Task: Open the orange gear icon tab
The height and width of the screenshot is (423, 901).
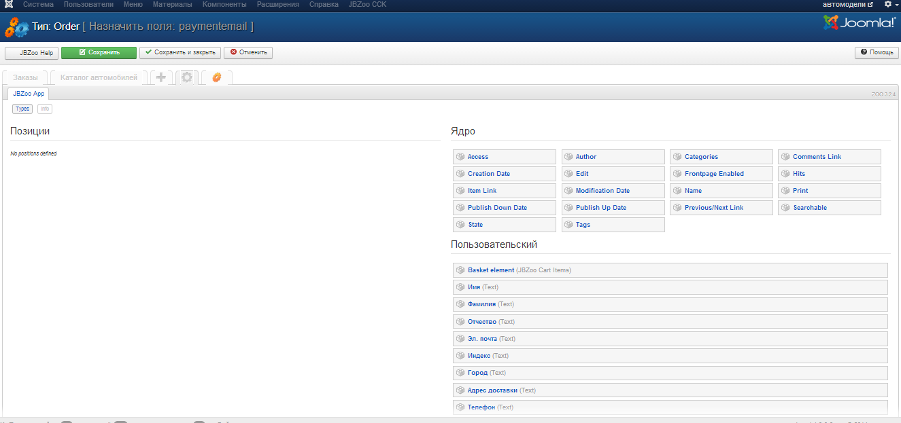Action: [x=216, y=77]
